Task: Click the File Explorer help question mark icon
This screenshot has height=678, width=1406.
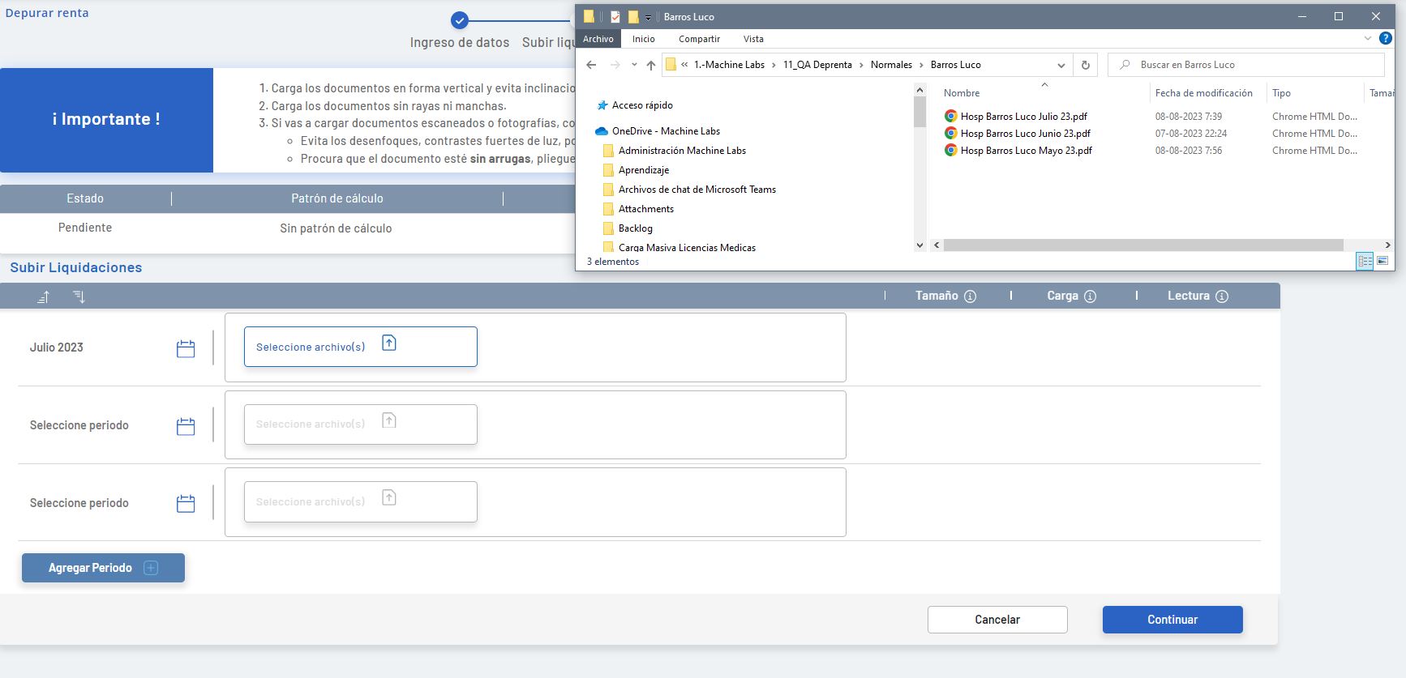Action: [1386, 38]
